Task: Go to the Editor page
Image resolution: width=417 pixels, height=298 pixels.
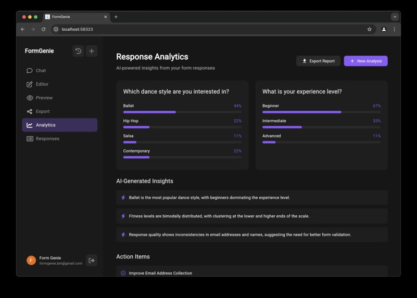Action: point(59,84)
